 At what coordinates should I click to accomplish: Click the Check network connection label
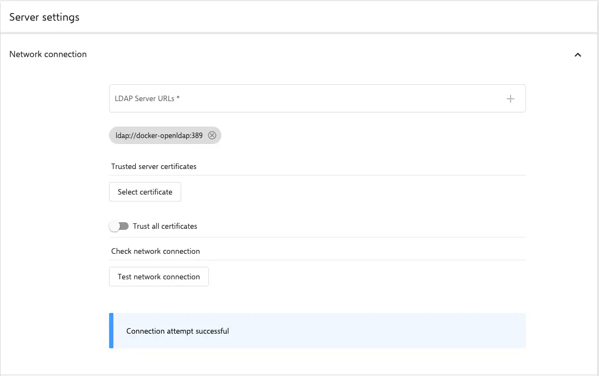[x=156, y=251]
